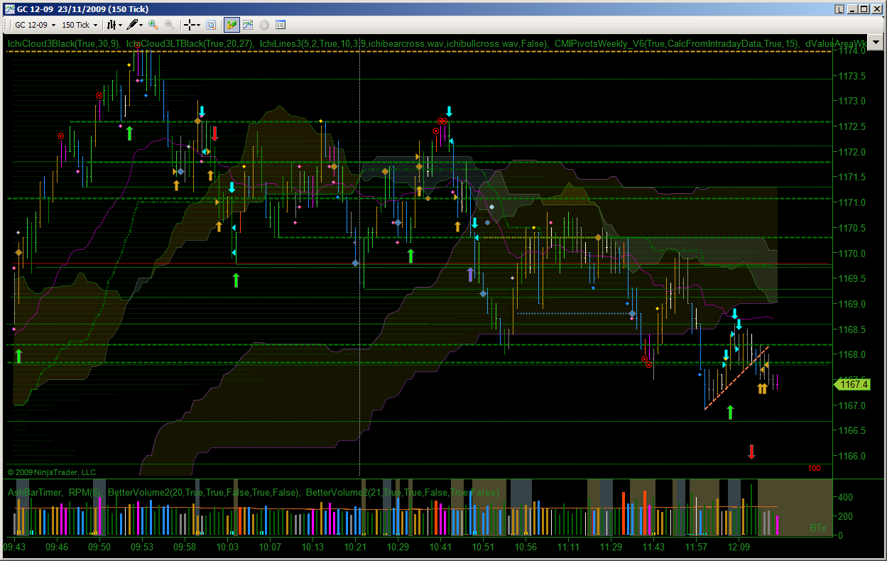
Task: Click the zoom out magnifier icon
Action: point(170,25)
